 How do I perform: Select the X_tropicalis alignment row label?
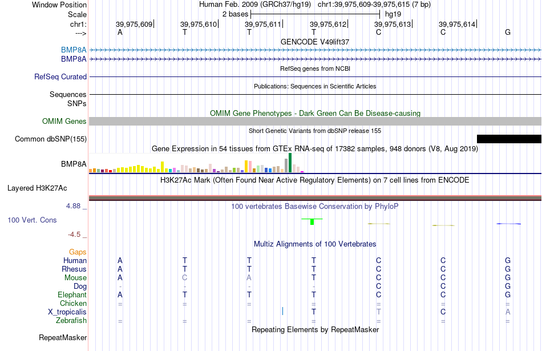(67, 312)
